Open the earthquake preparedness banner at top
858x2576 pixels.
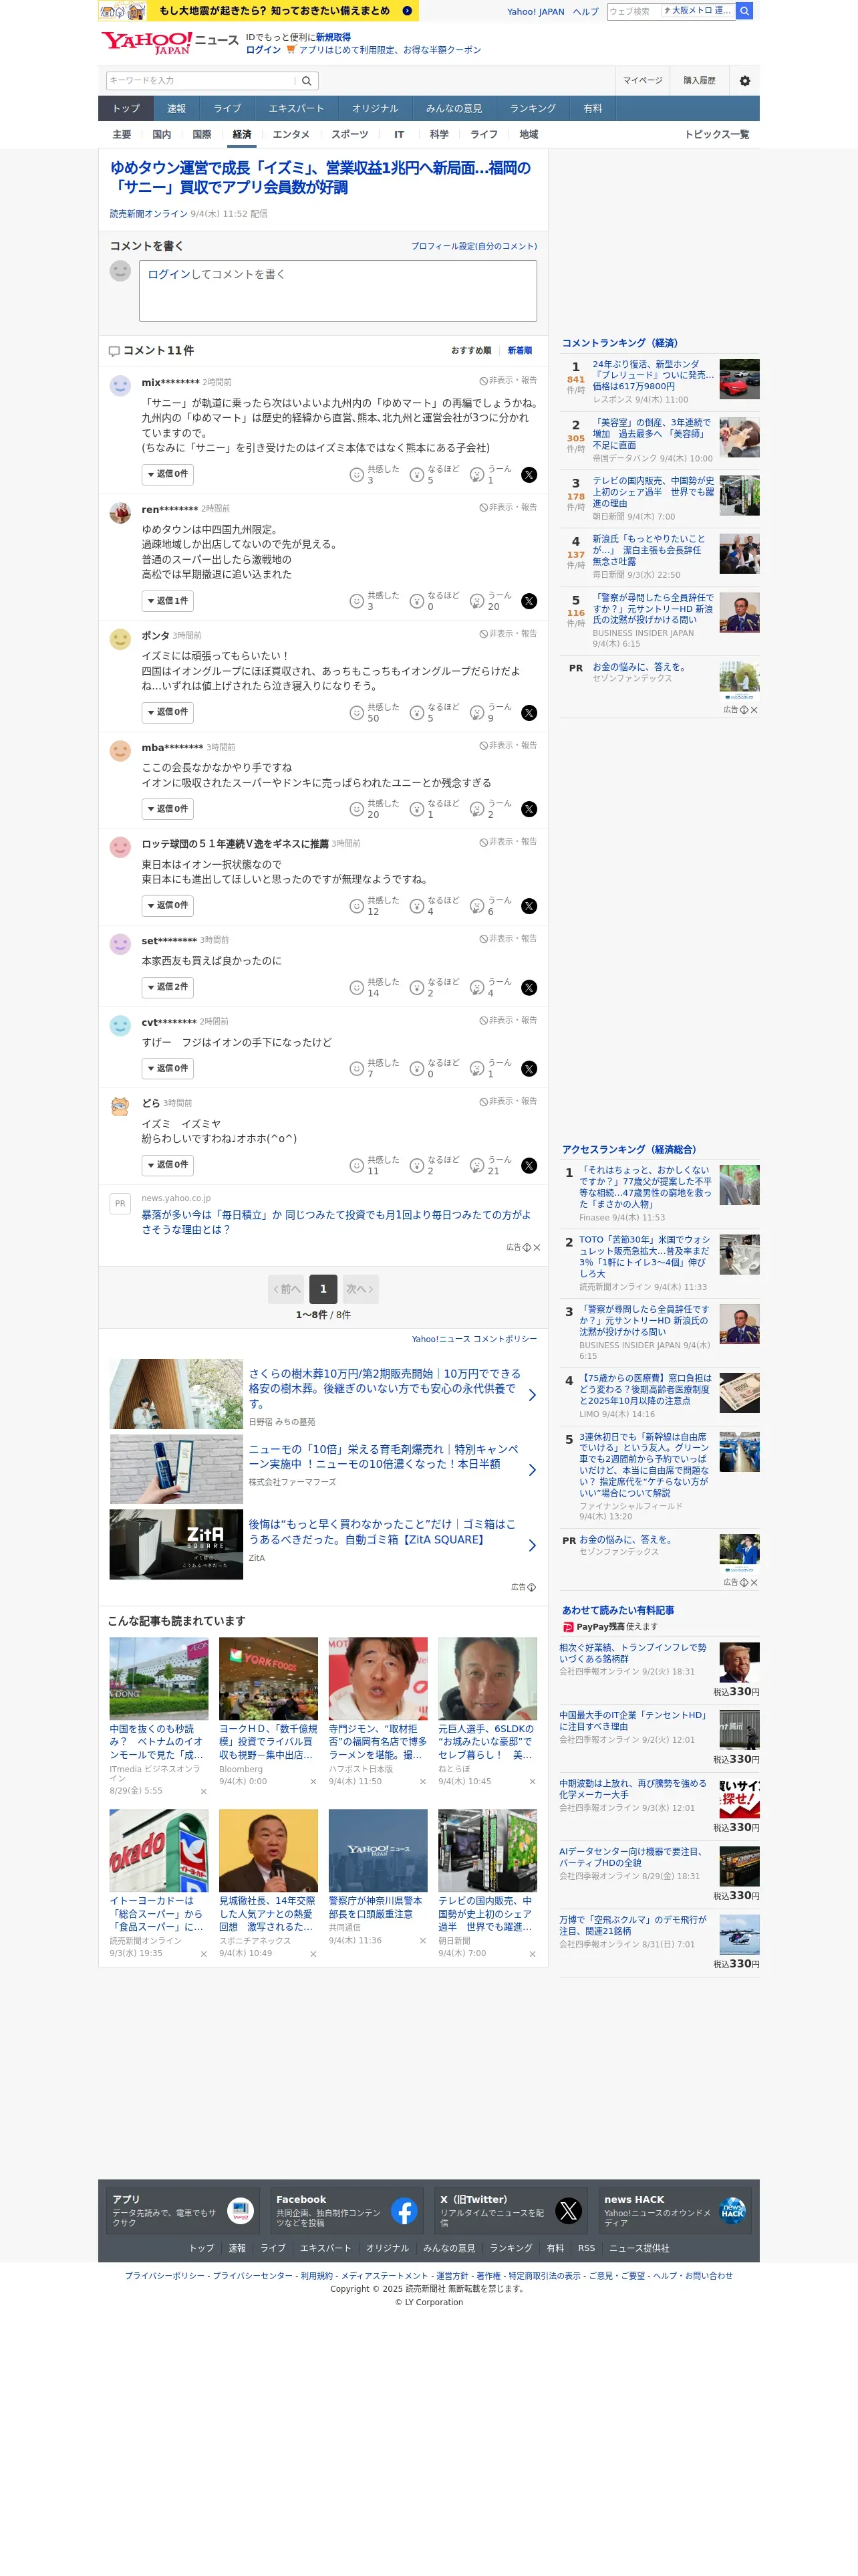[x=258, y=11]
